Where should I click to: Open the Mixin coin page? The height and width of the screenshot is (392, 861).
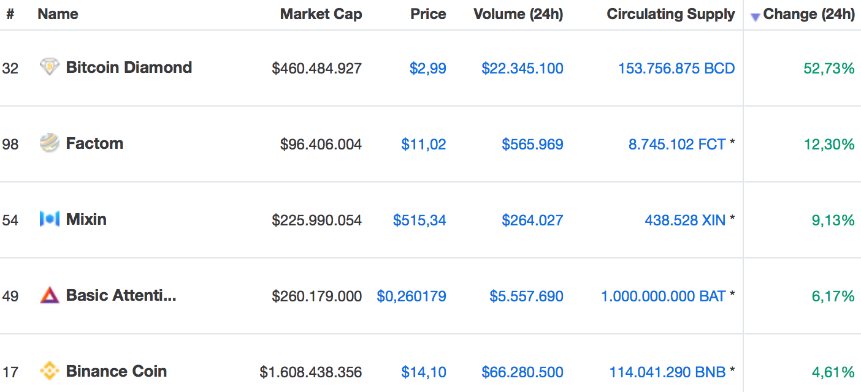pyautogui.click(x=86, y=219)
